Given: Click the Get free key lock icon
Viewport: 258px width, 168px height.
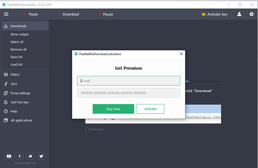Looking at the screenshot, I should 6,102.
